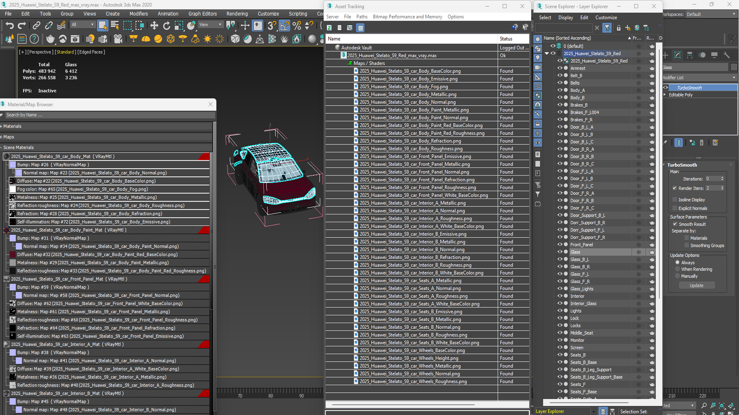Activate the Select and Rotate tool
The image size is (739, 415).
point(166,25)
